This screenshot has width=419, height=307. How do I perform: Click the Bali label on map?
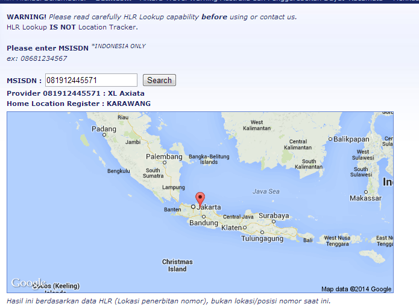[308, 240]
